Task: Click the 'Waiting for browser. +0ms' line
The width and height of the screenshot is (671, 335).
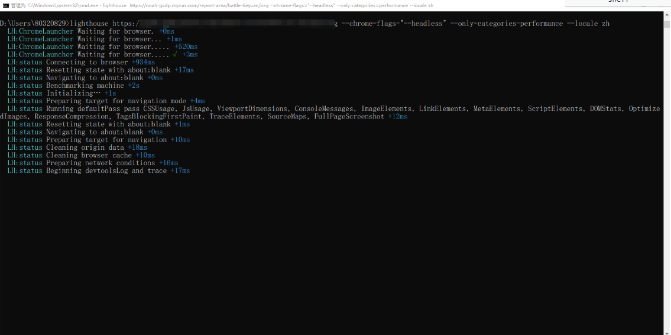Action: [90, 31]
